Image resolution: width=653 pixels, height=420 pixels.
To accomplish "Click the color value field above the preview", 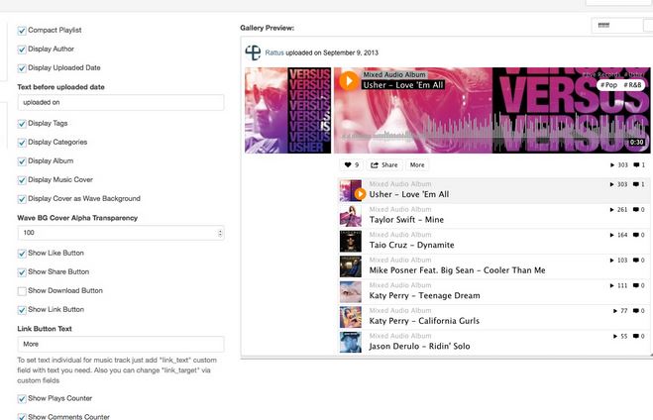I will (617, 26).
